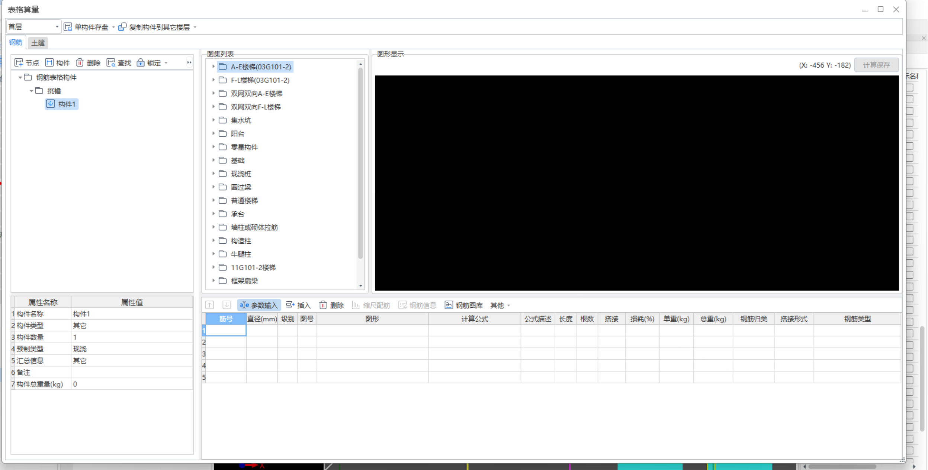Click the 构件类型 value 其它
928x470 pixels.
[x=132, y=325]
